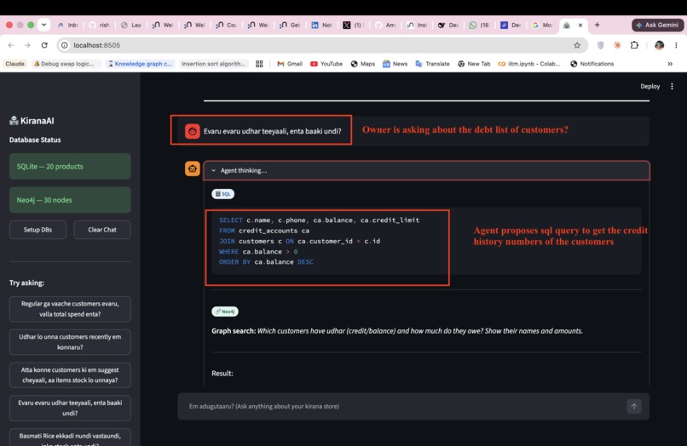687x446 pixels.
Task: Click the 'Result:' label
Action: coord(222,374)
